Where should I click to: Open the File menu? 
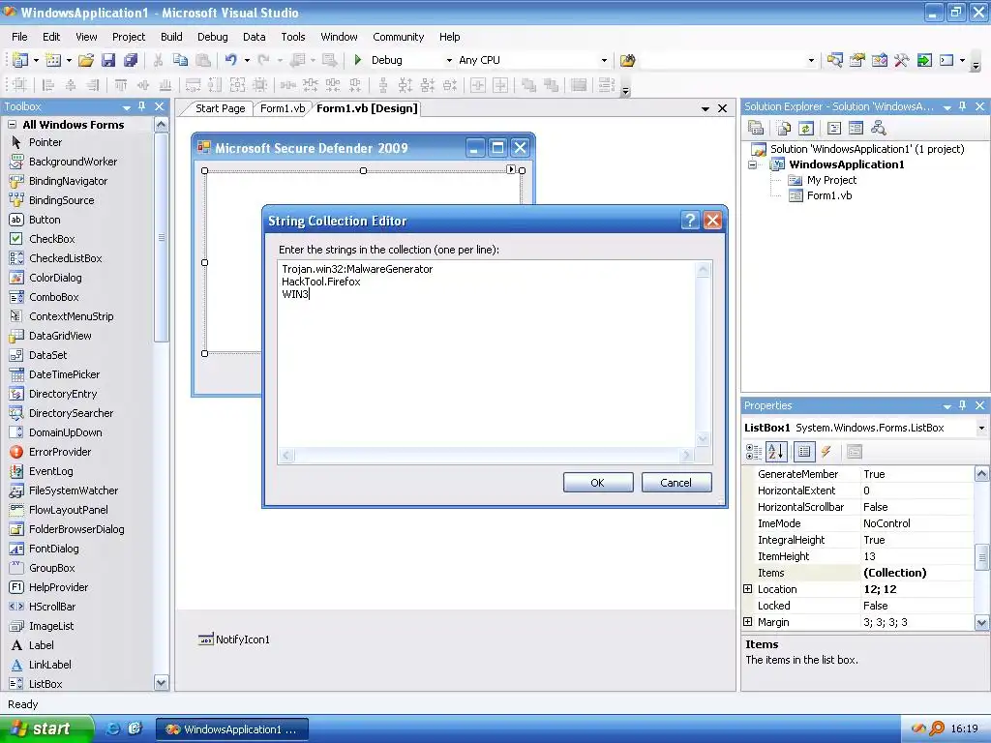[19, 37]
